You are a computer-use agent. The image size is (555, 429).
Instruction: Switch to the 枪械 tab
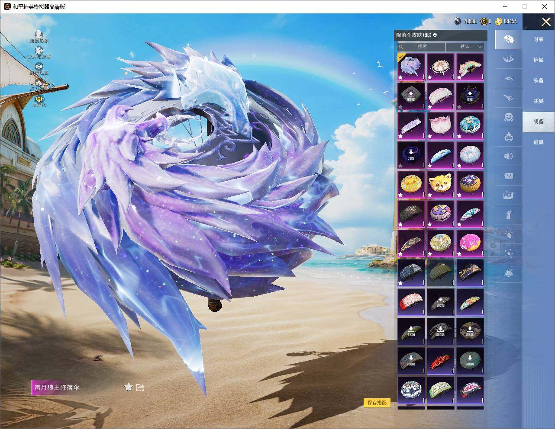pos(539,60)
